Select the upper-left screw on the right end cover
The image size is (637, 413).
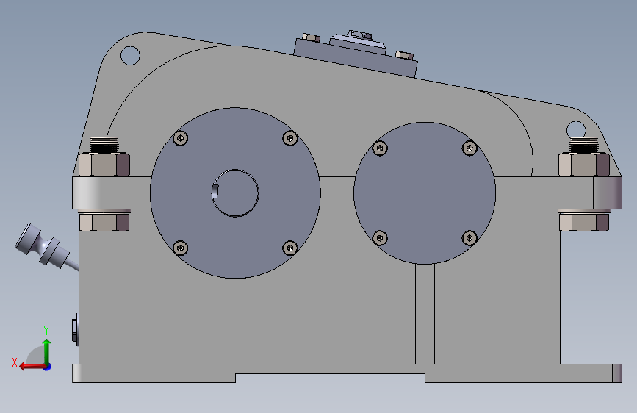380,148
